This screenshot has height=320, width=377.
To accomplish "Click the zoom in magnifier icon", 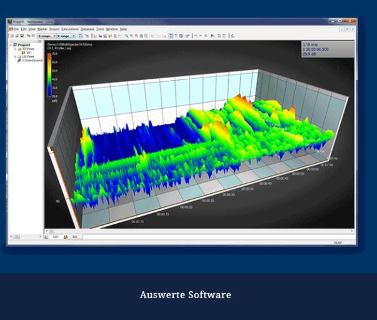I will click(x=128, y=36).
